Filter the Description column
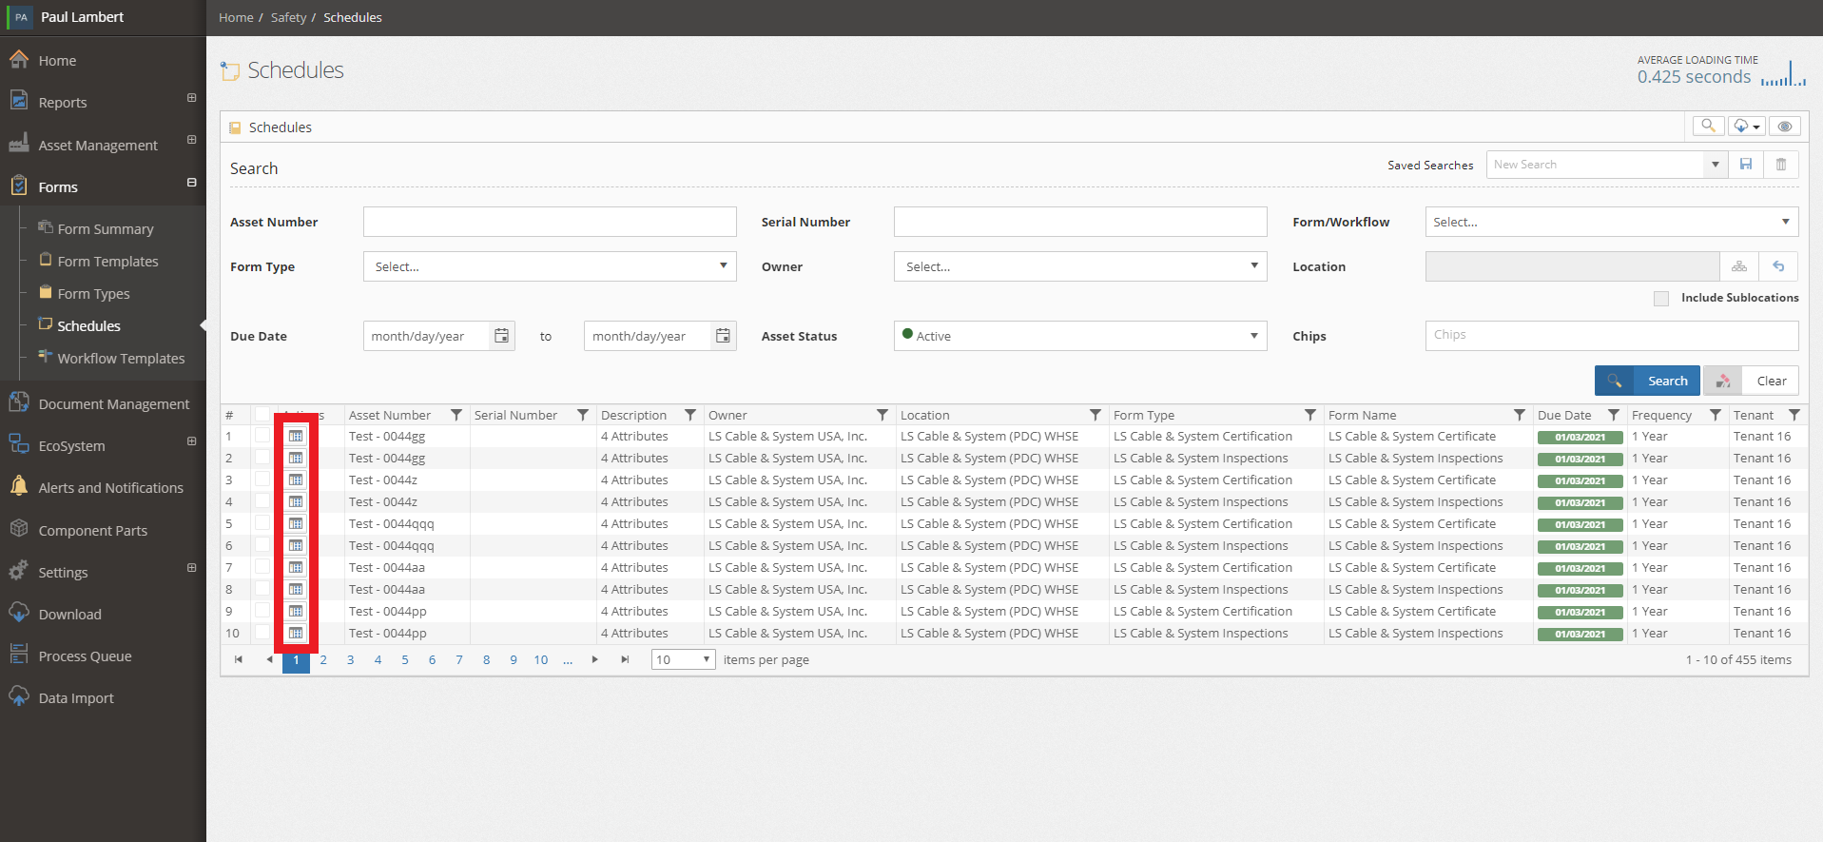1823x842 pixels. [690, 415]
